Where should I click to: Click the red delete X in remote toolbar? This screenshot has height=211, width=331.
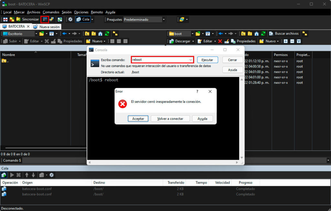220,41
